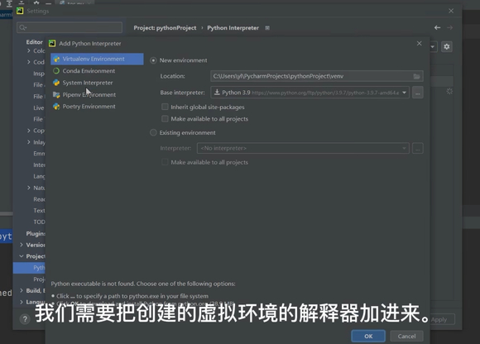This screenshot has height=344, width=480.
Task: Click the Project: pythonProject breadcrumb
Action: (165, 28)
